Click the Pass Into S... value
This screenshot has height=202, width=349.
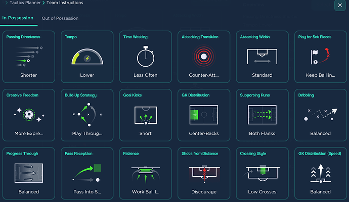tap(87, 192)
